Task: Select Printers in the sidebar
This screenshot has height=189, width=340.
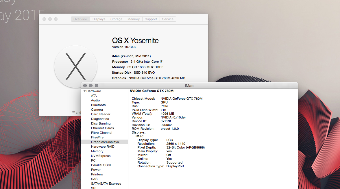Action: pos(97,174)
